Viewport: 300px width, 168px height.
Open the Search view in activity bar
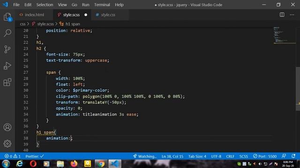7,33
